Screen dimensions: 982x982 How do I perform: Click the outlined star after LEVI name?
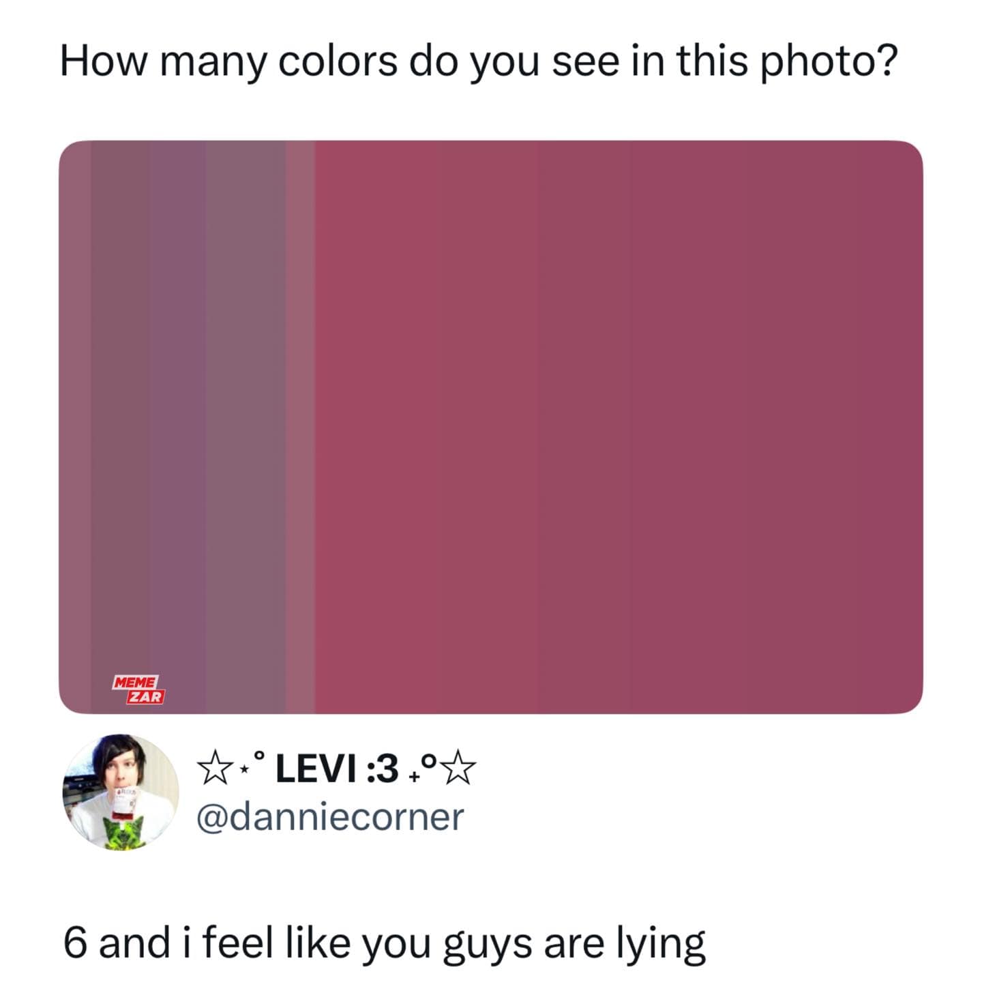460,769
